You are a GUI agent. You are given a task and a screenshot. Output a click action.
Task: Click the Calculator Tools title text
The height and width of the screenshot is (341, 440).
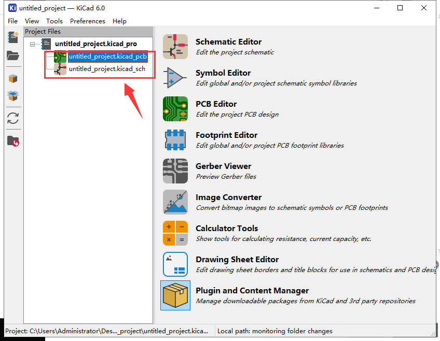pyautogui.click(x=227, y=229)
